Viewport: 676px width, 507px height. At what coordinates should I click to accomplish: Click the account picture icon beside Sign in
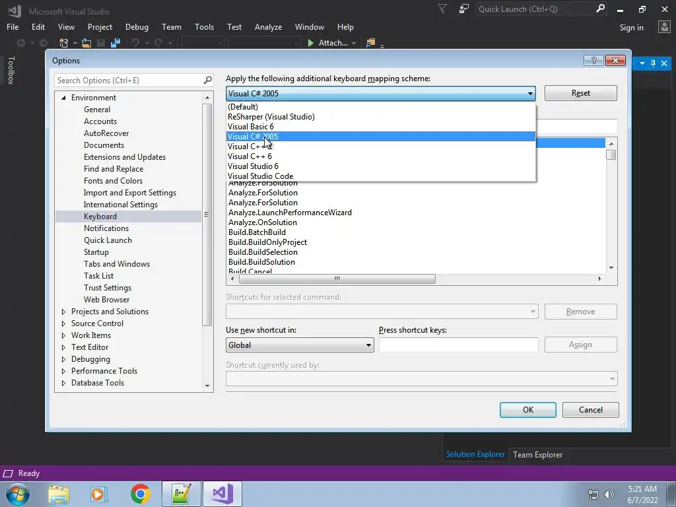pos(664,26)
